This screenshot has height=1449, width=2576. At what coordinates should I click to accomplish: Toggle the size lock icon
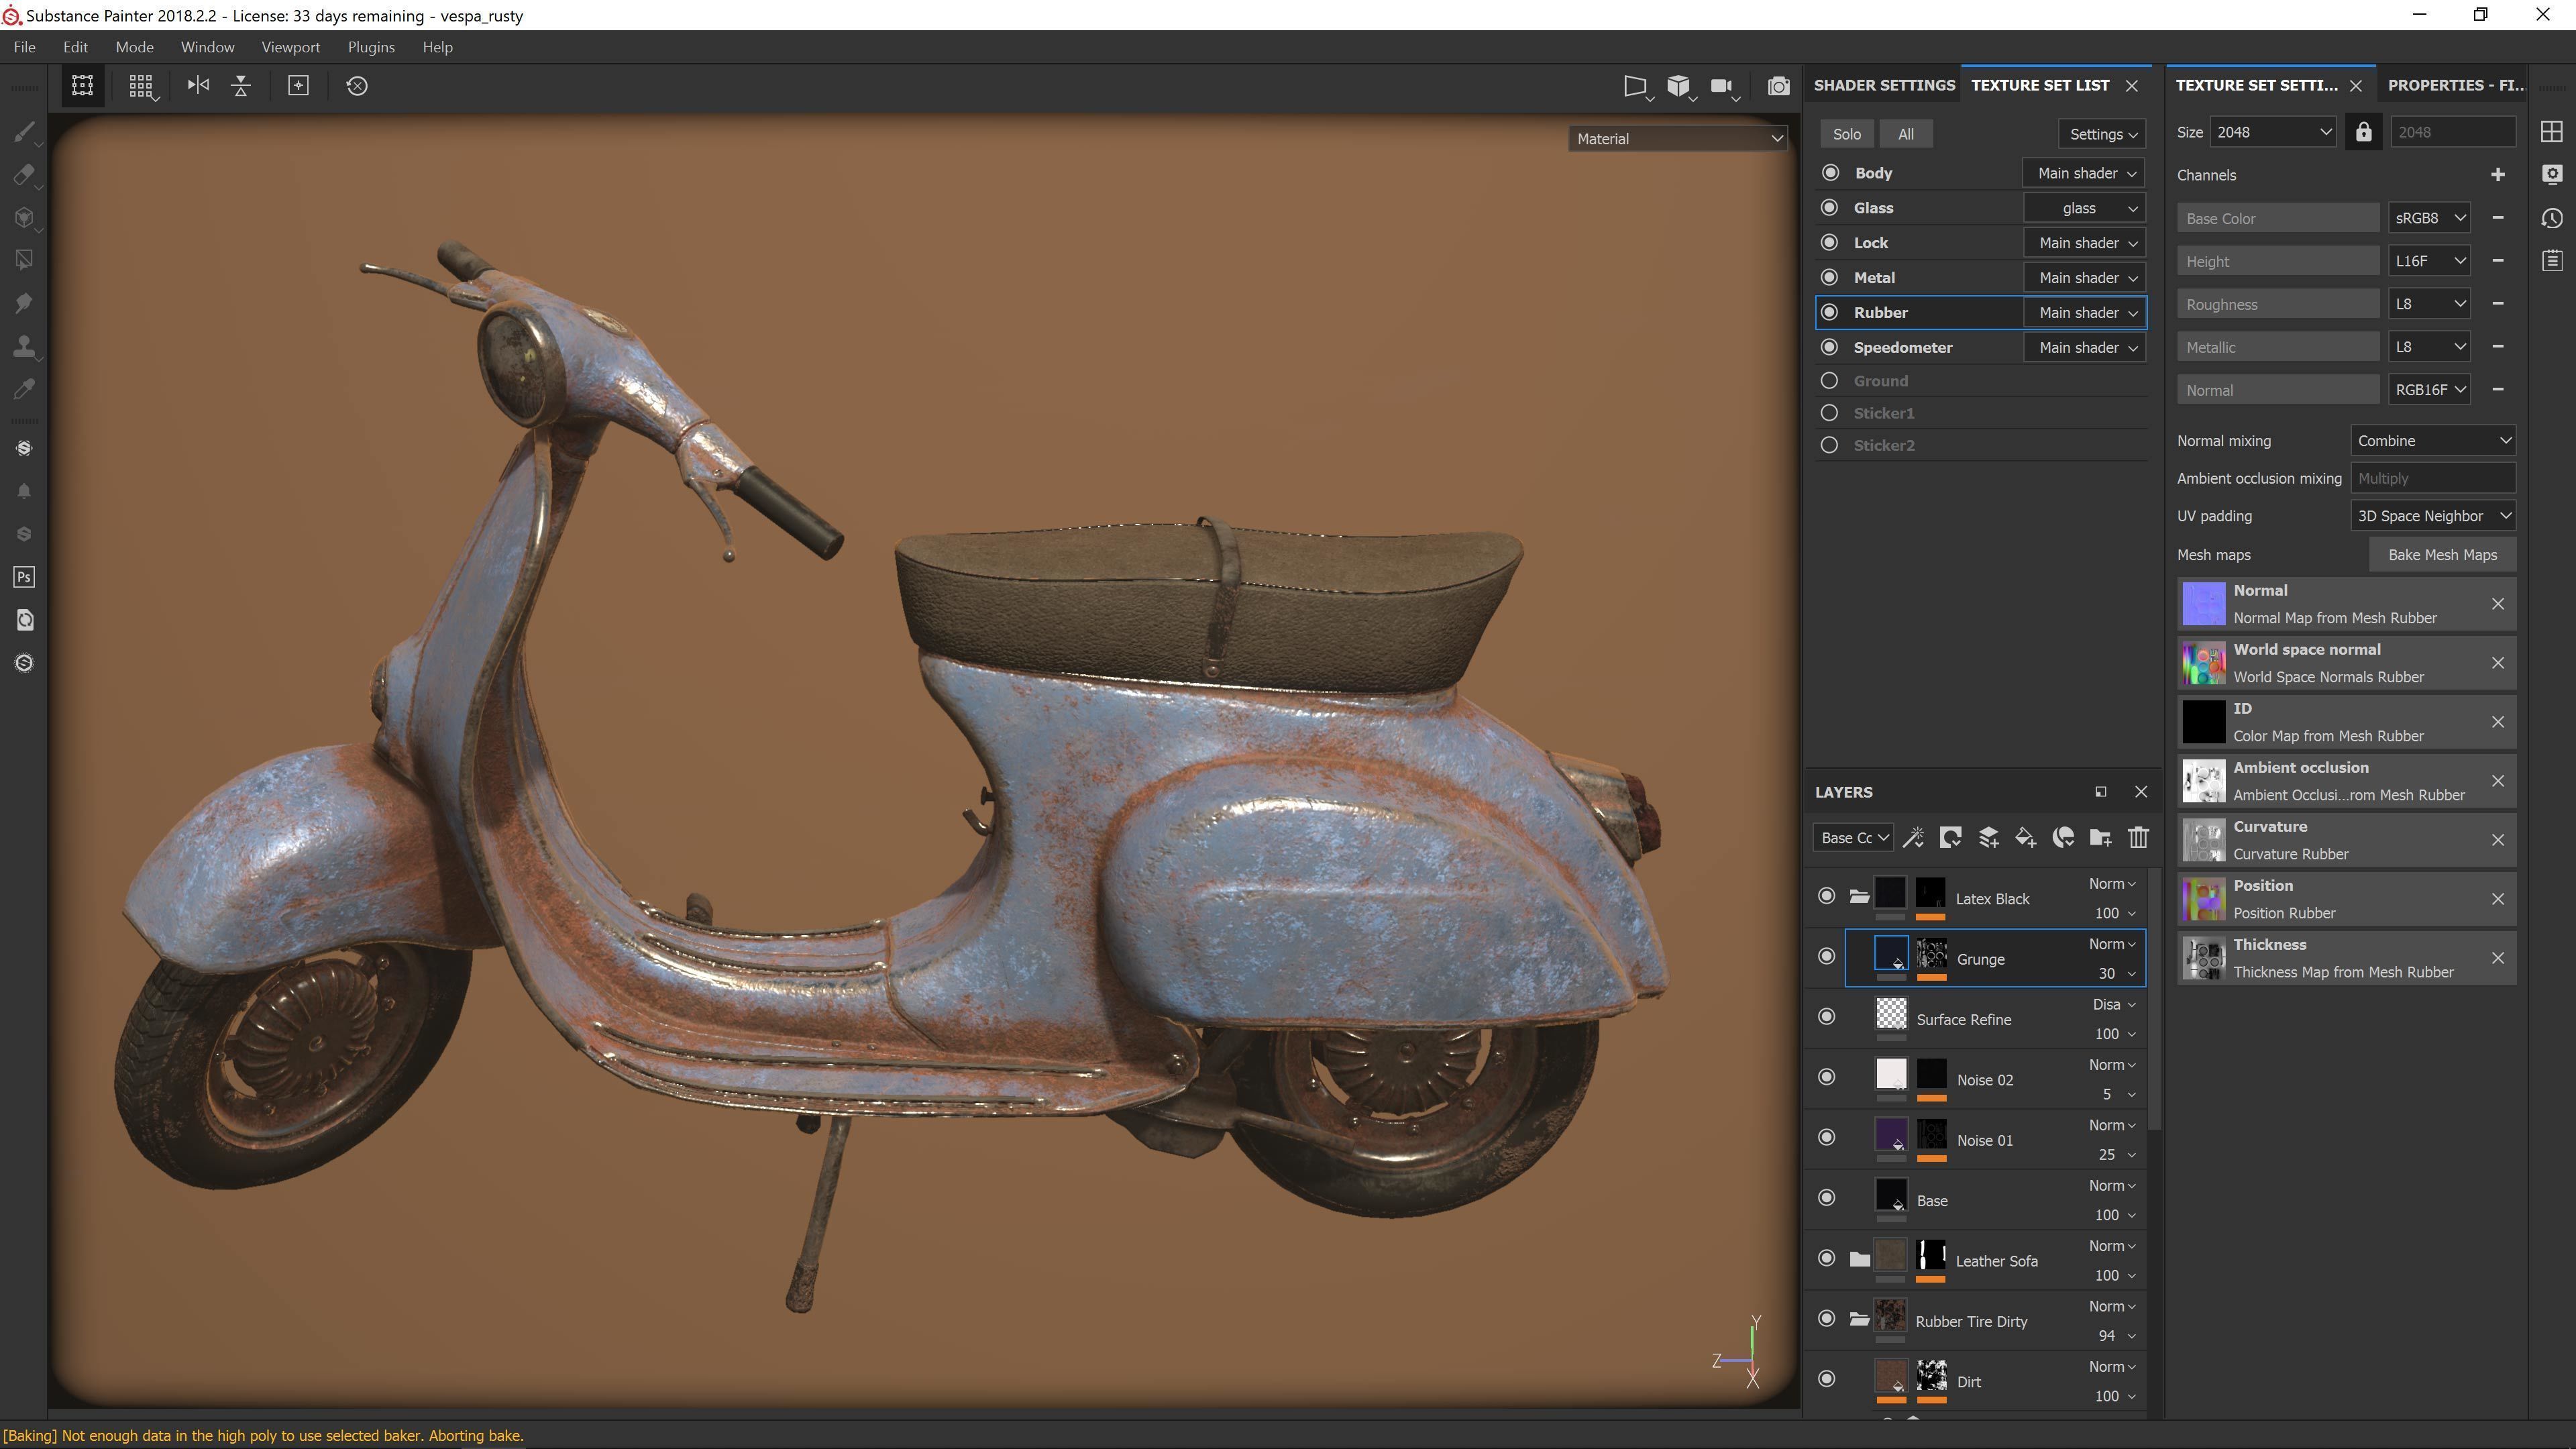click(x=2364, y=132)
